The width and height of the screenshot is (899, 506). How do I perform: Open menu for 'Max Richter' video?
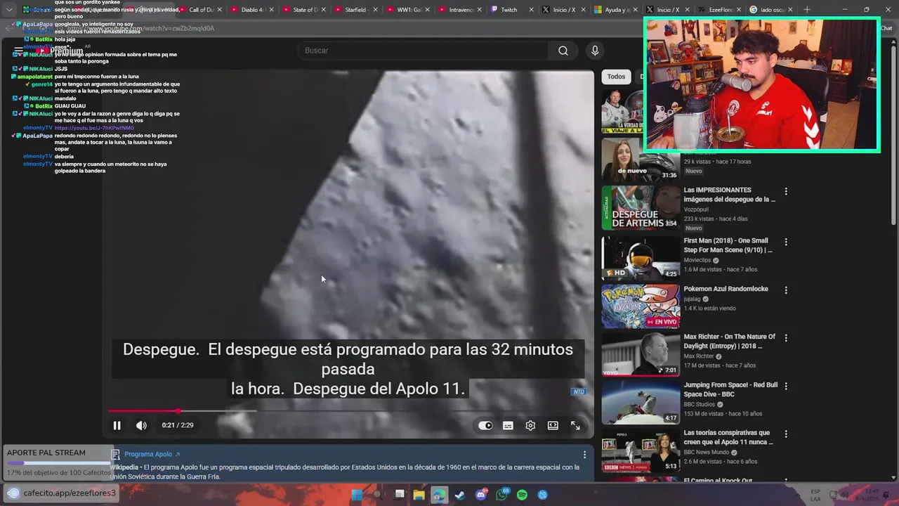pyautogui.click(x=786, y=338)
